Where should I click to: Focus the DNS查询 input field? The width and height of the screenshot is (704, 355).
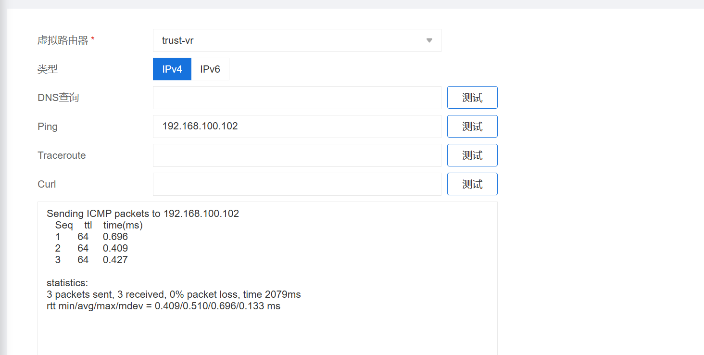click(x=297, y=98)
